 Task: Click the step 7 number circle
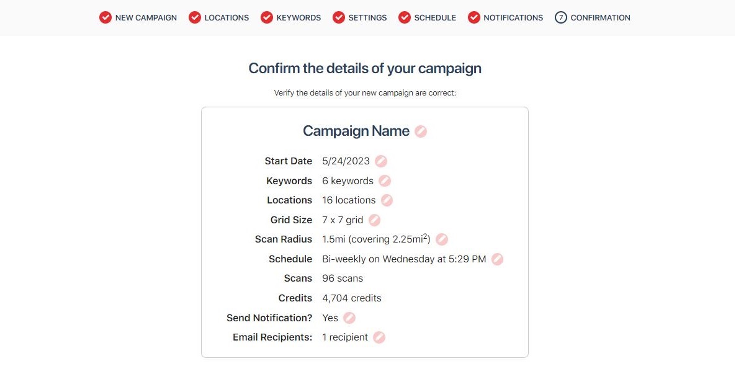561,17
